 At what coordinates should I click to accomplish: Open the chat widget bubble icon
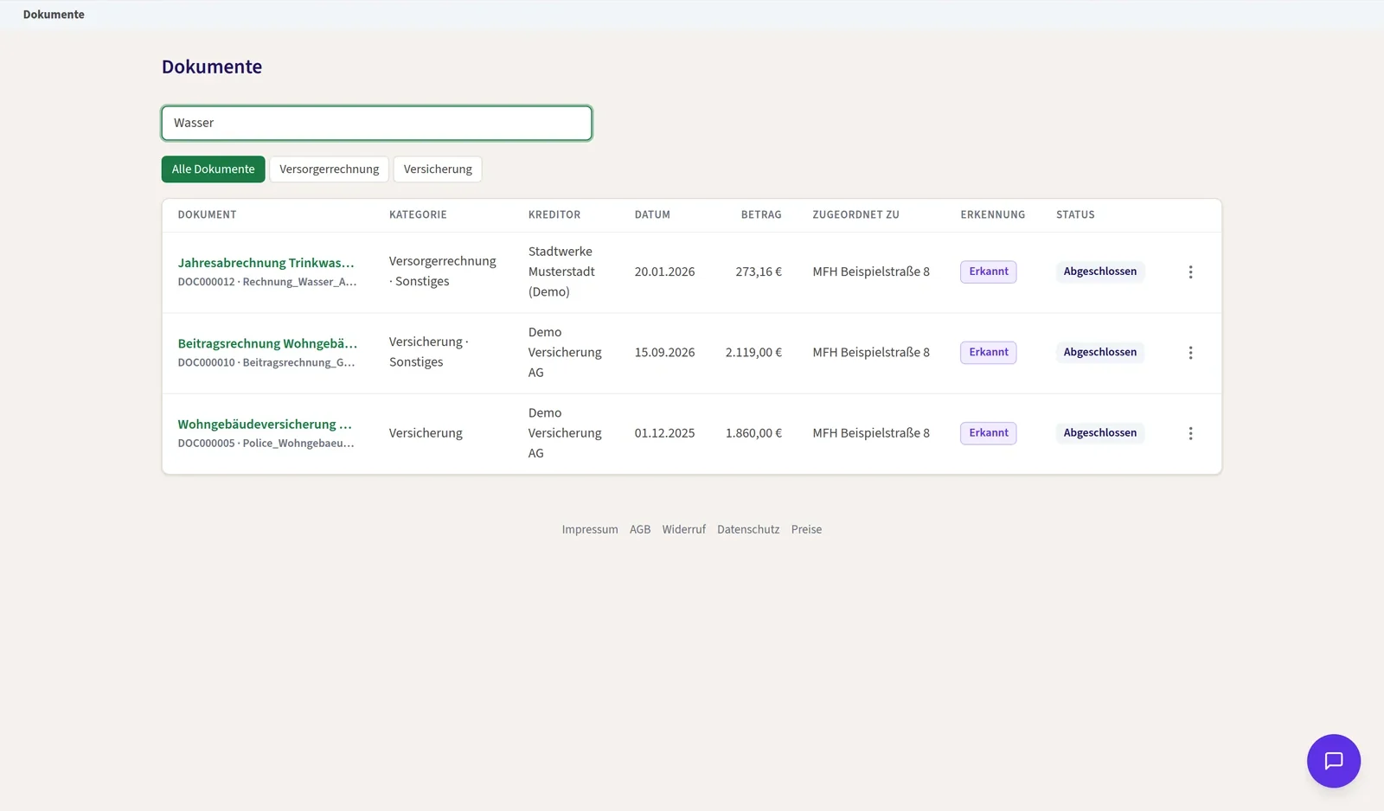click(1333, 761)
